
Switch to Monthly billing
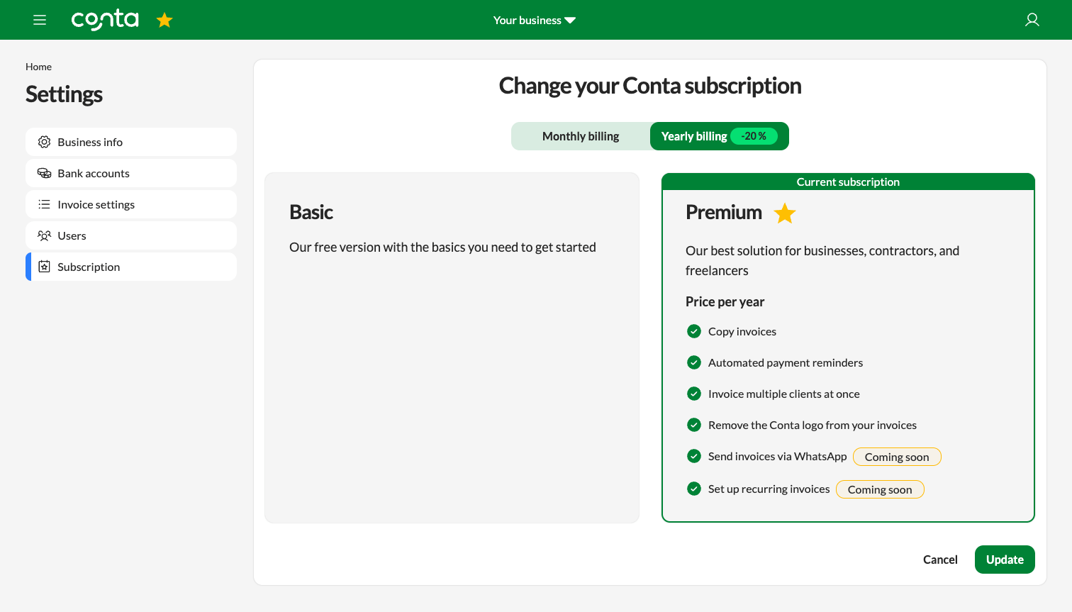pos(581,135)
